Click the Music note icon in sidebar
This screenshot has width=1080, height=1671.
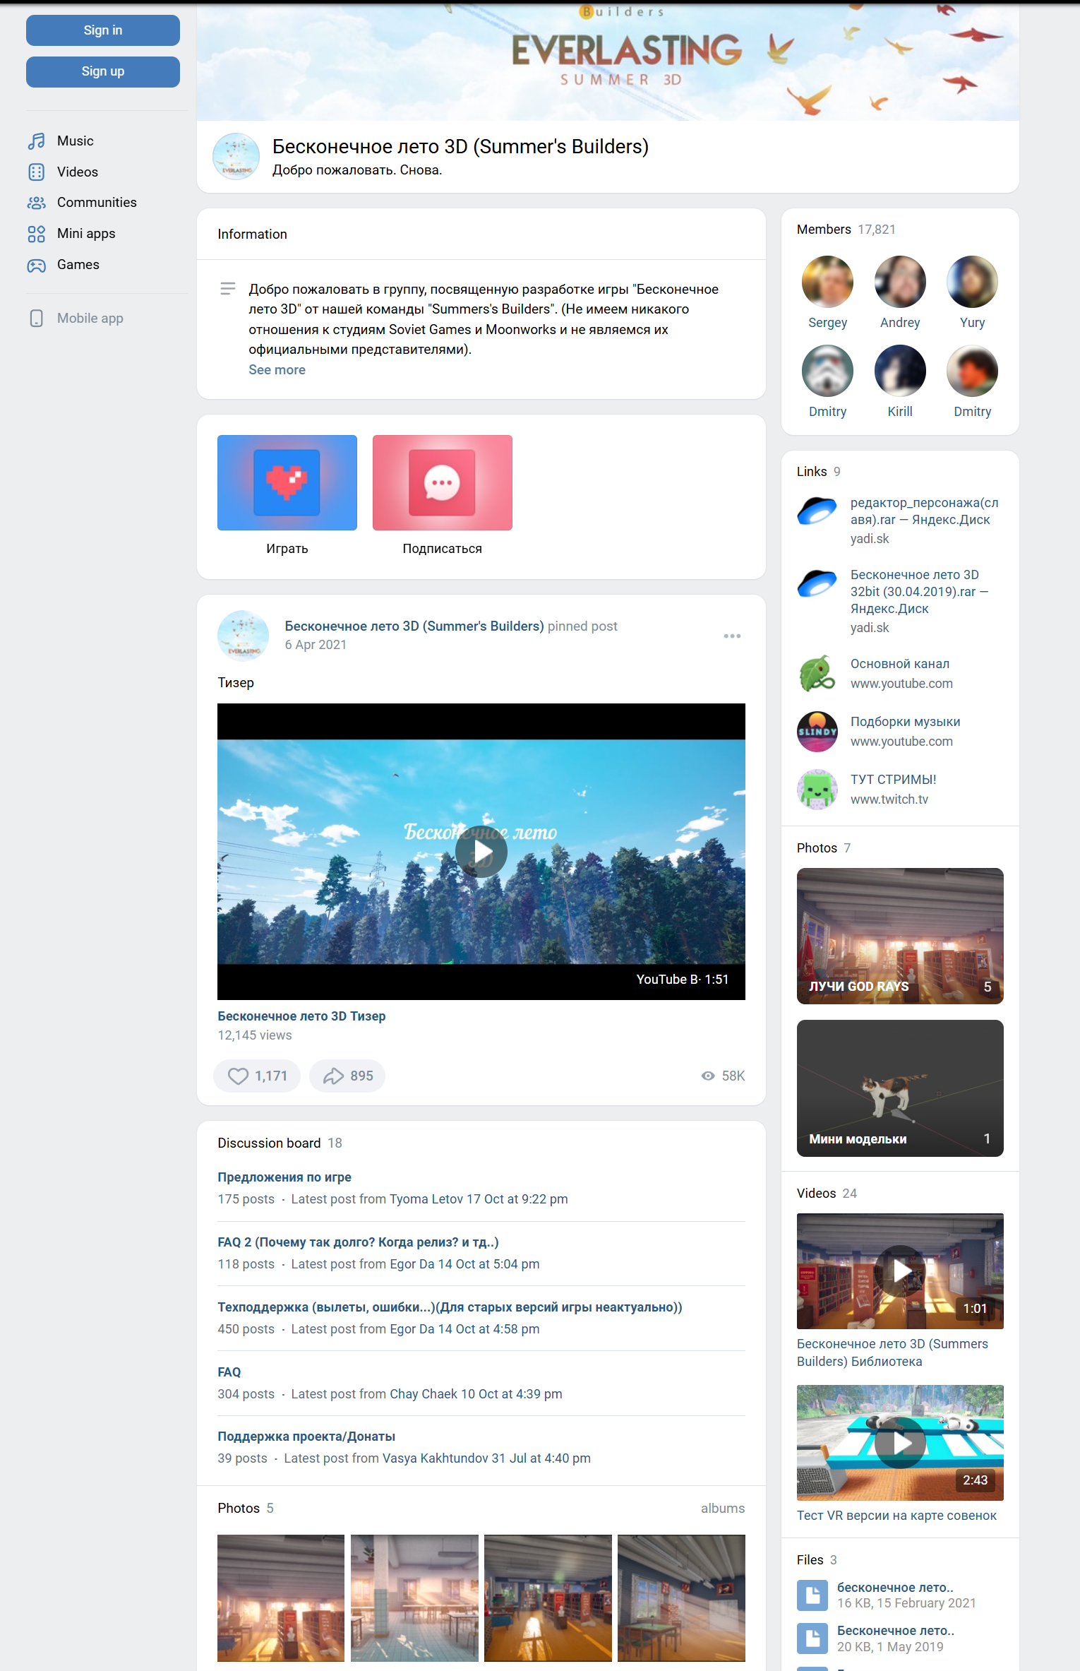[37, 141]
